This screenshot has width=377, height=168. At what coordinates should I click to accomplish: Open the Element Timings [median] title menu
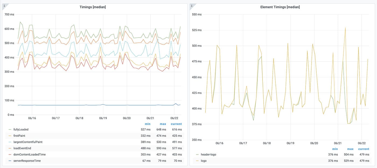pyautogui.click(x=280, y=7)
